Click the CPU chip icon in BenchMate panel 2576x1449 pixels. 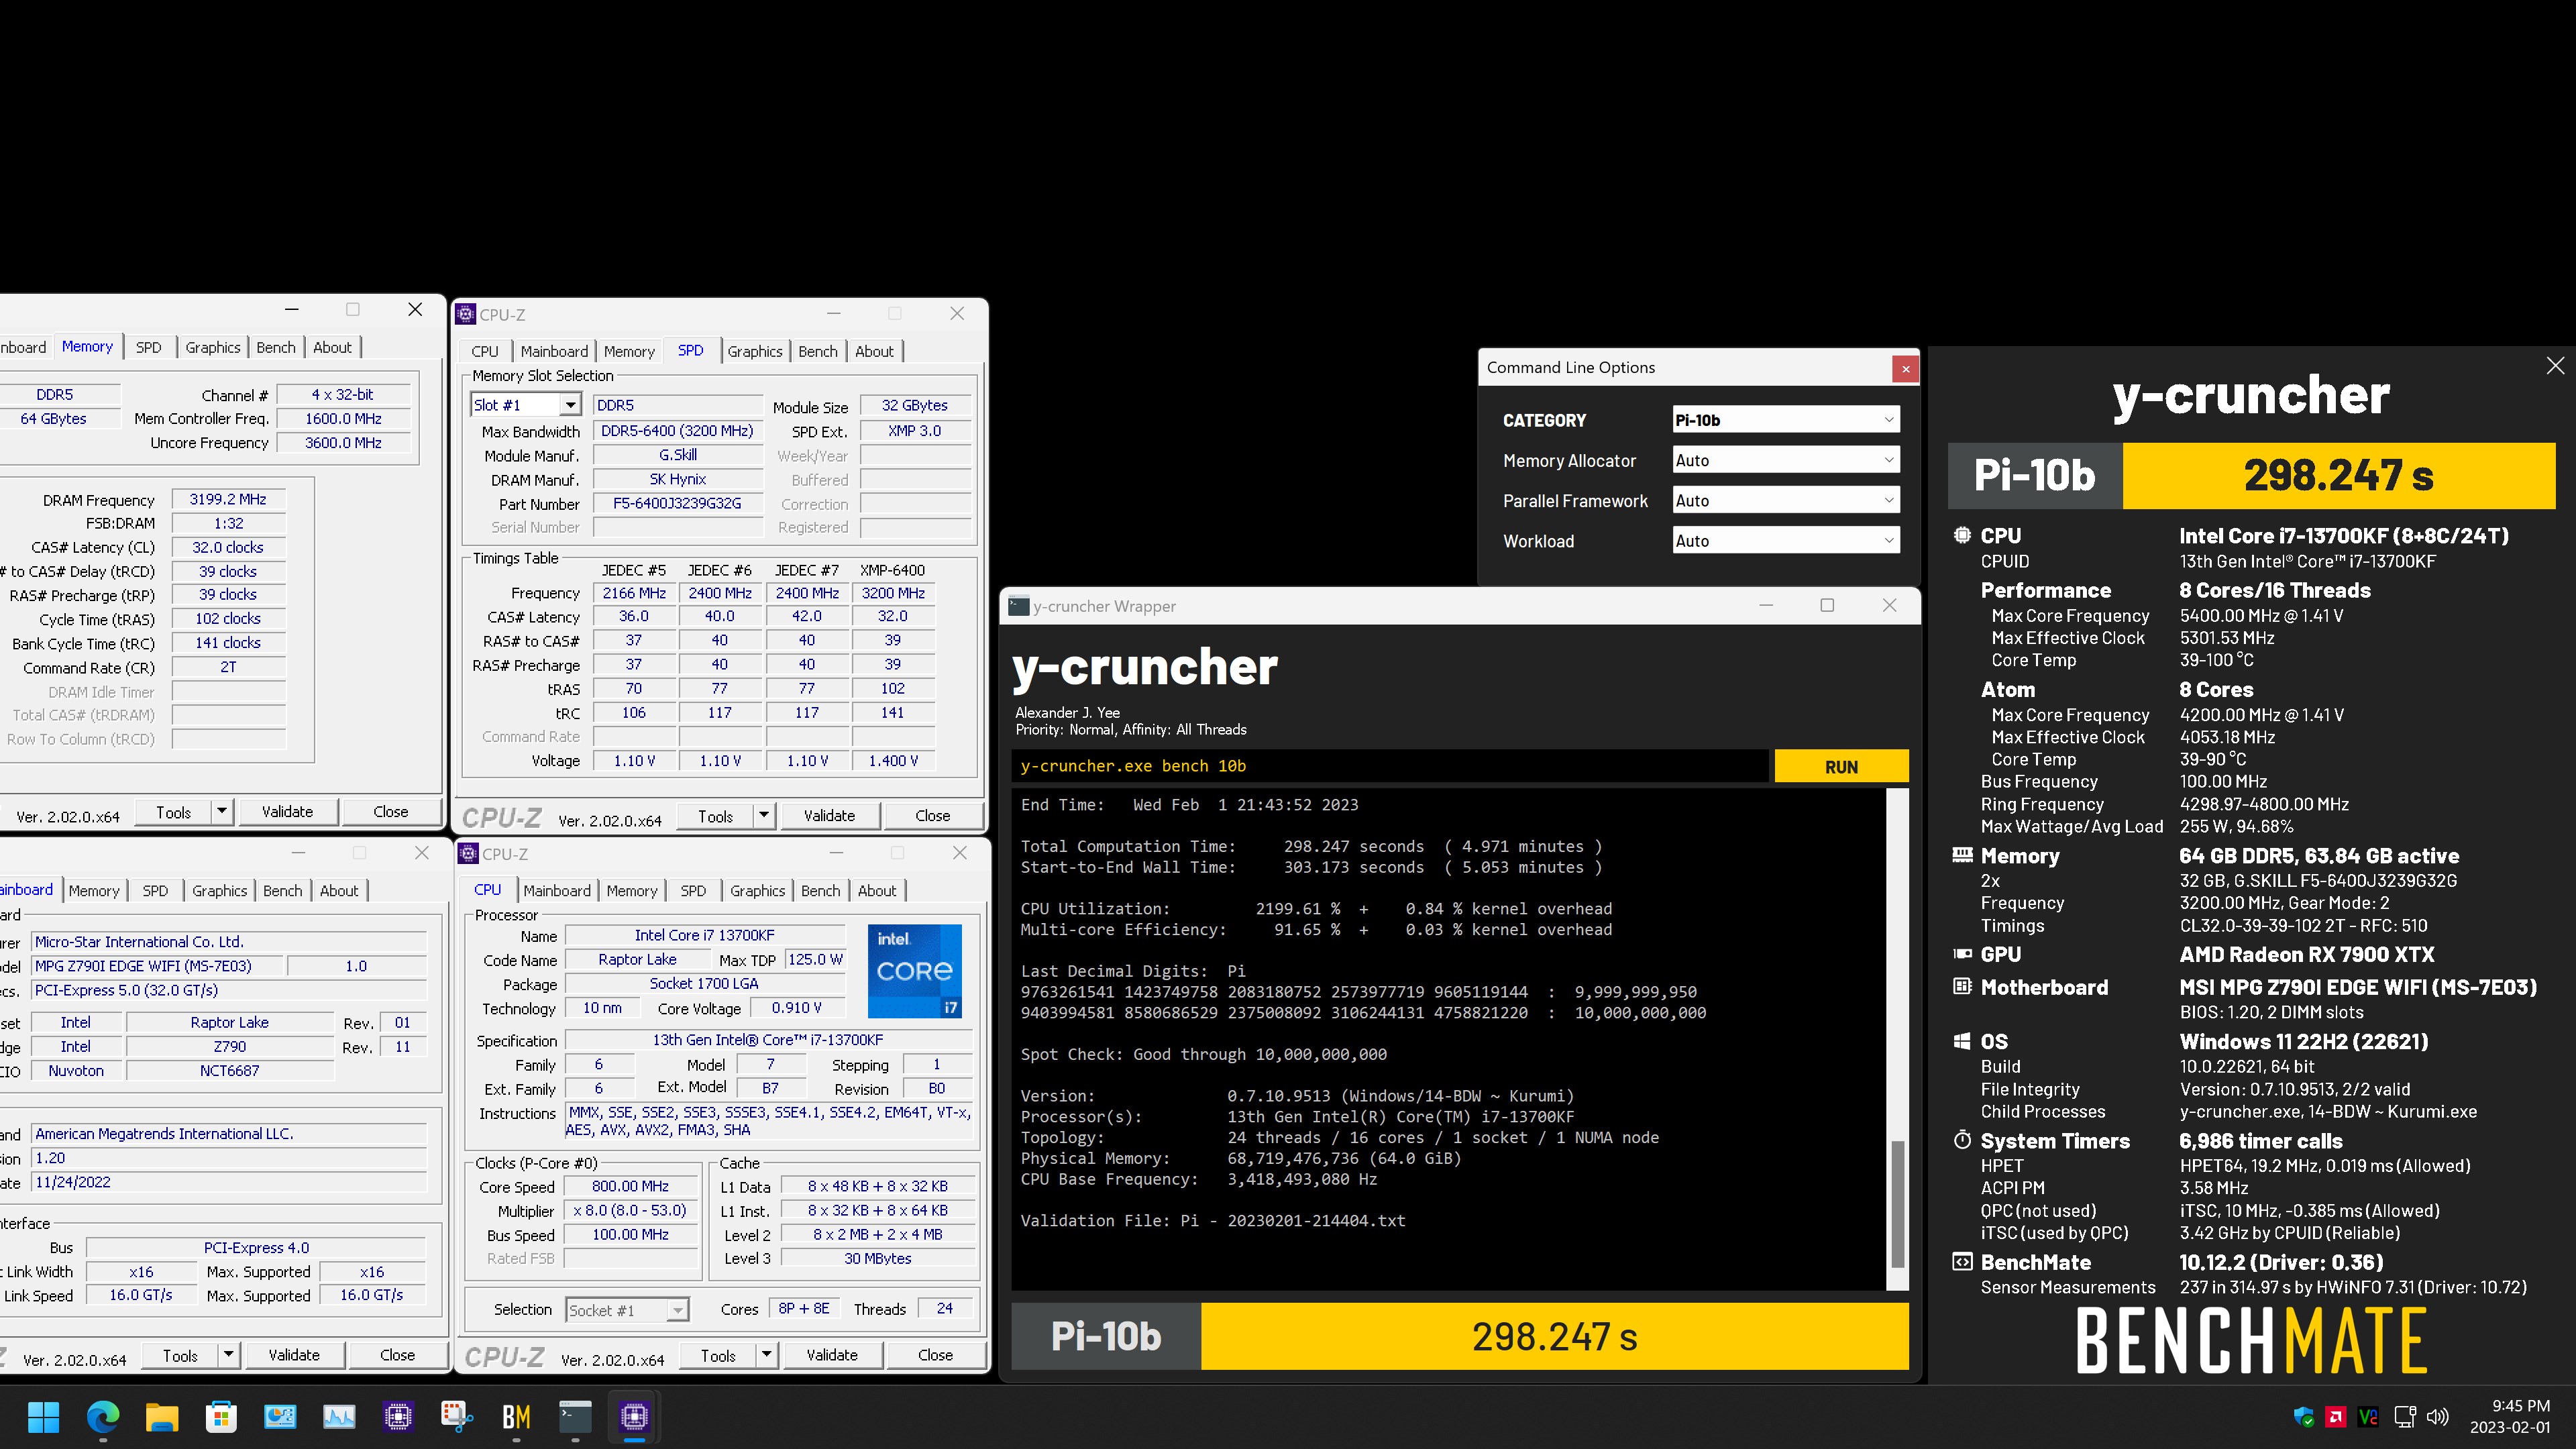[x=1962, y=535]
